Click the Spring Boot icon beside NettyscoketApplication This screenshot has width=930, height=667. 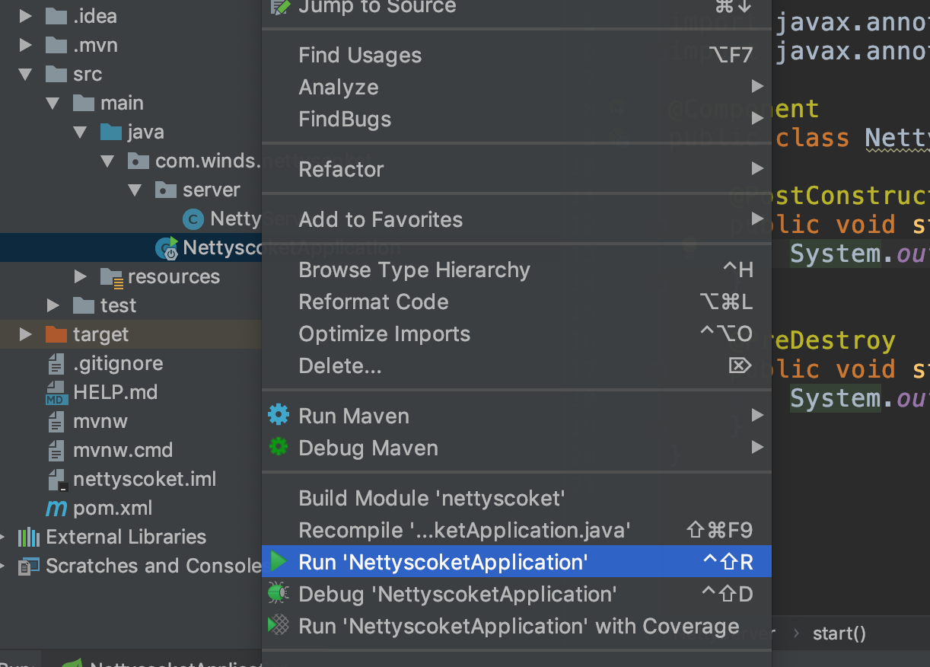pyautogui.click(x=165, y=247)
